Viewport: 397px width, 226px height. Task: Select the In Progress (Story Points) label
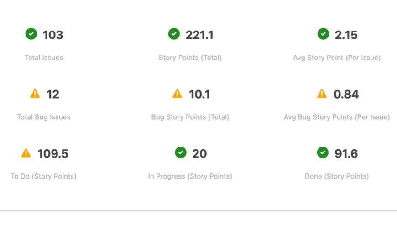[190, 176]
